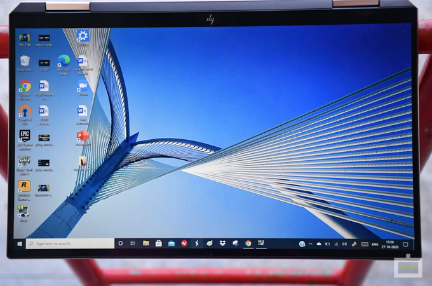Viewport: 432px width, 286px height.
Task: Open the volume speaker control
Action: tap(344, 244)
